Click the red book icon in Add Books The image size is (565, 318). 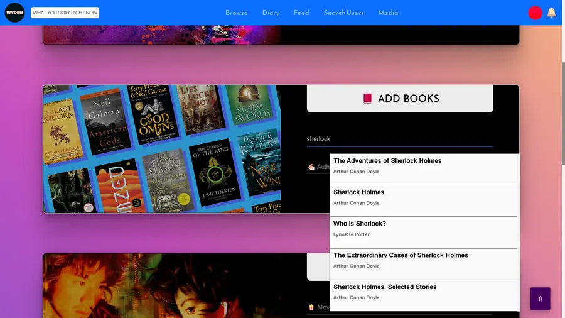click(x=367, y=99)
